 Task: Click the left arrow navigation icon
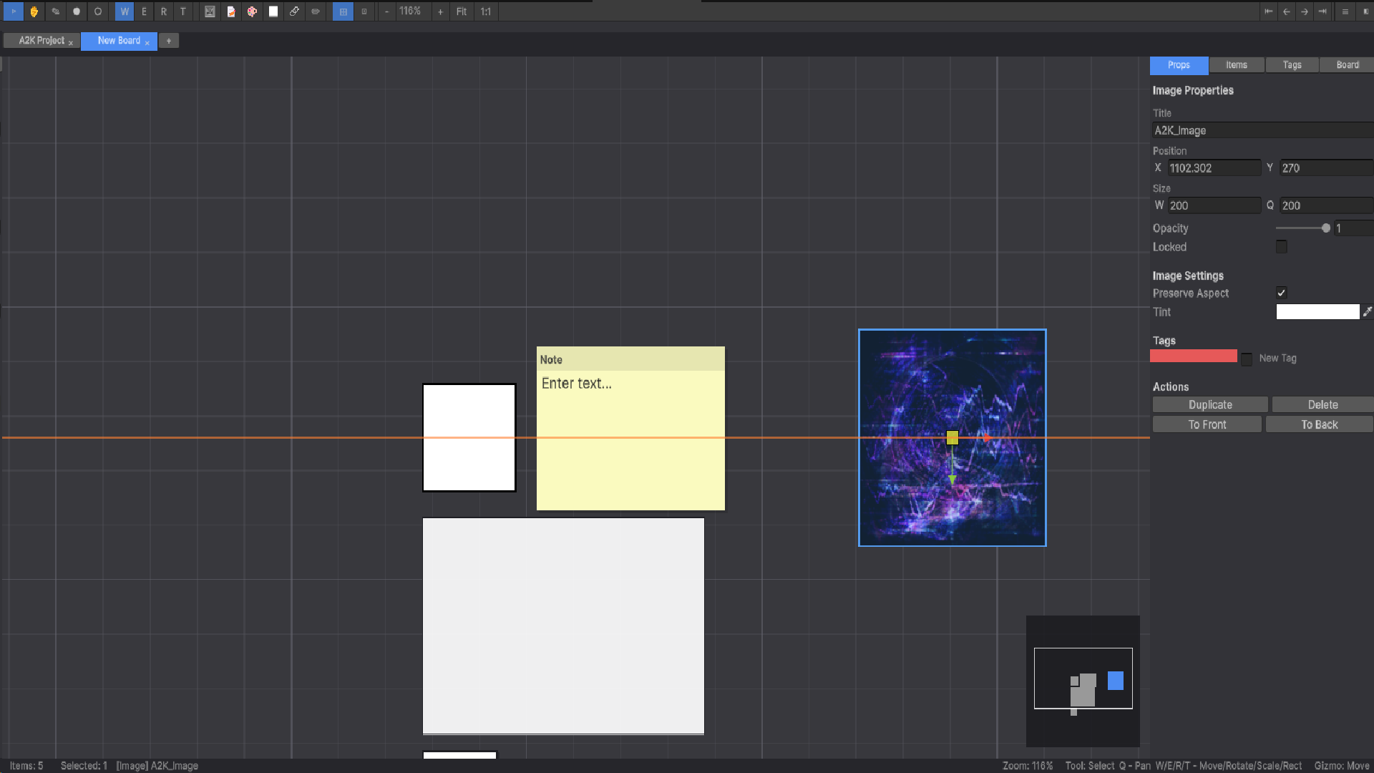pos(1287,11)
